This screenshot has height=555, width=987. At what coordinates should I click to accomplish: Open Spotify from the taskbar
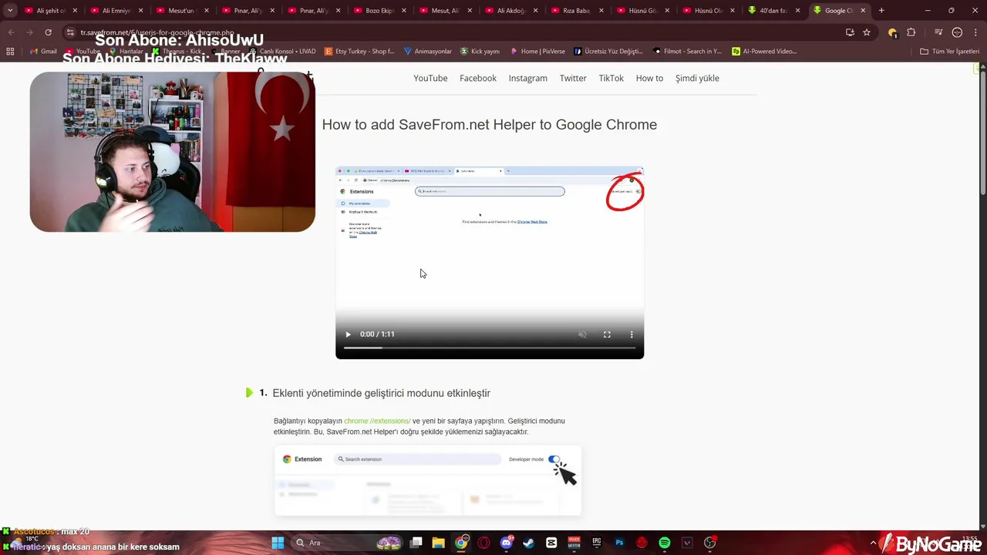[665, 543]
